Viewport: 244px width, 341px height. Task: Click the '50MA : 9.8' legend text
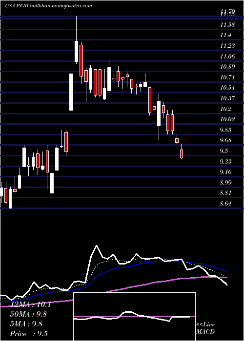[x=28, y=314]
